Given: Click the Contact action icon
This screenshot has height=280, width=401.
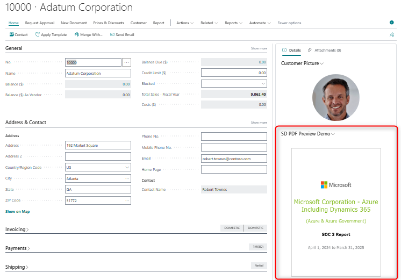Looking at the screenshot, I should pos(12,34).
